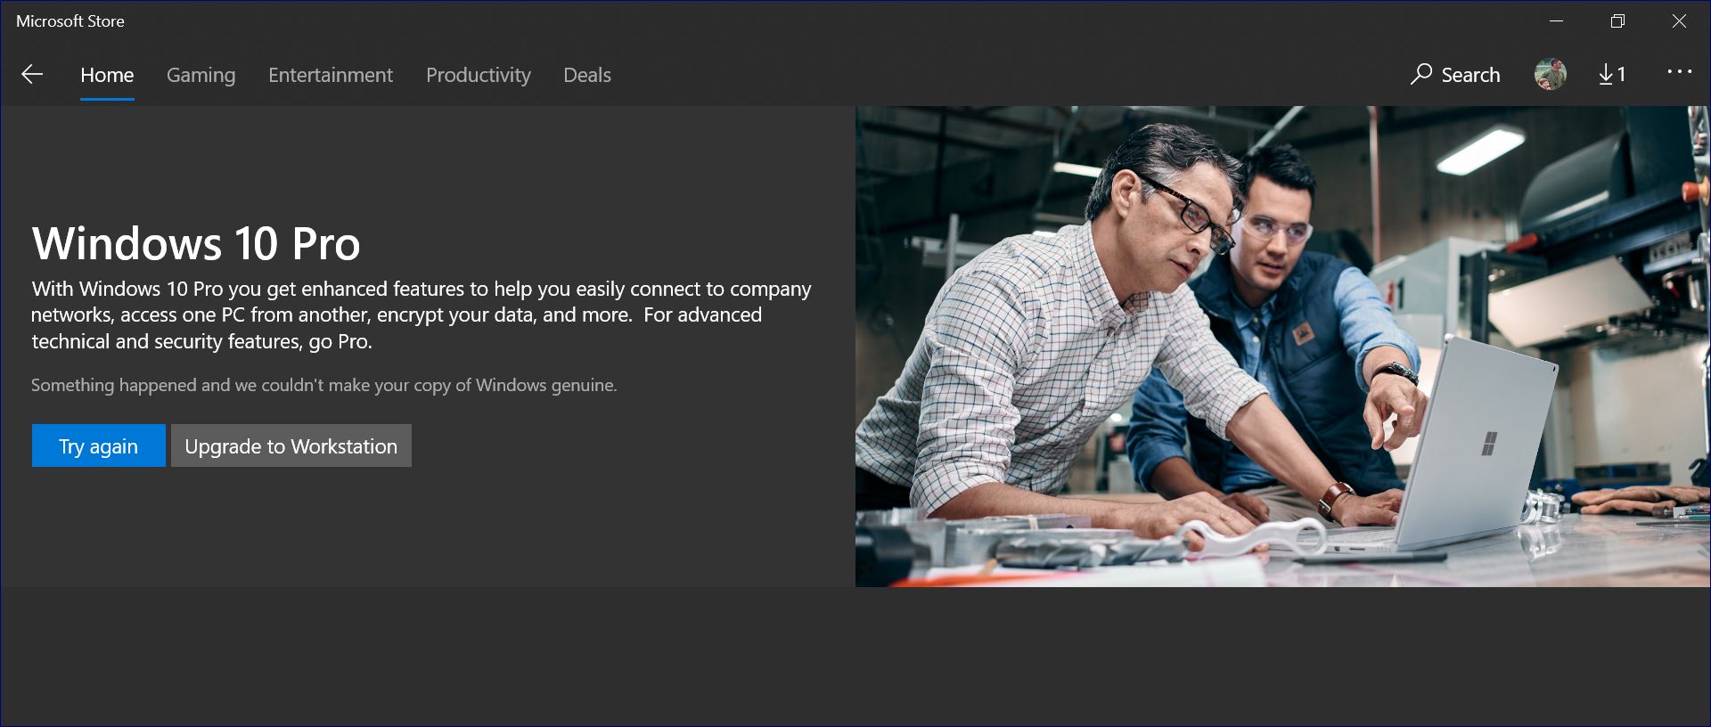Close the Microsoft Store window

point(1679,20)
